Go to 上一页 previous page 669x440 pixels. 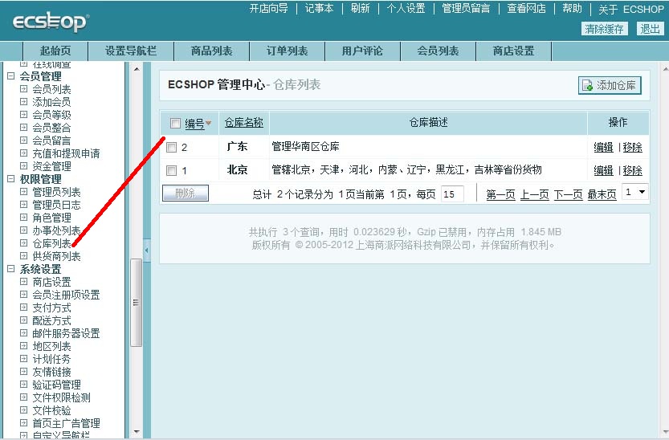[x=535, y=195]
